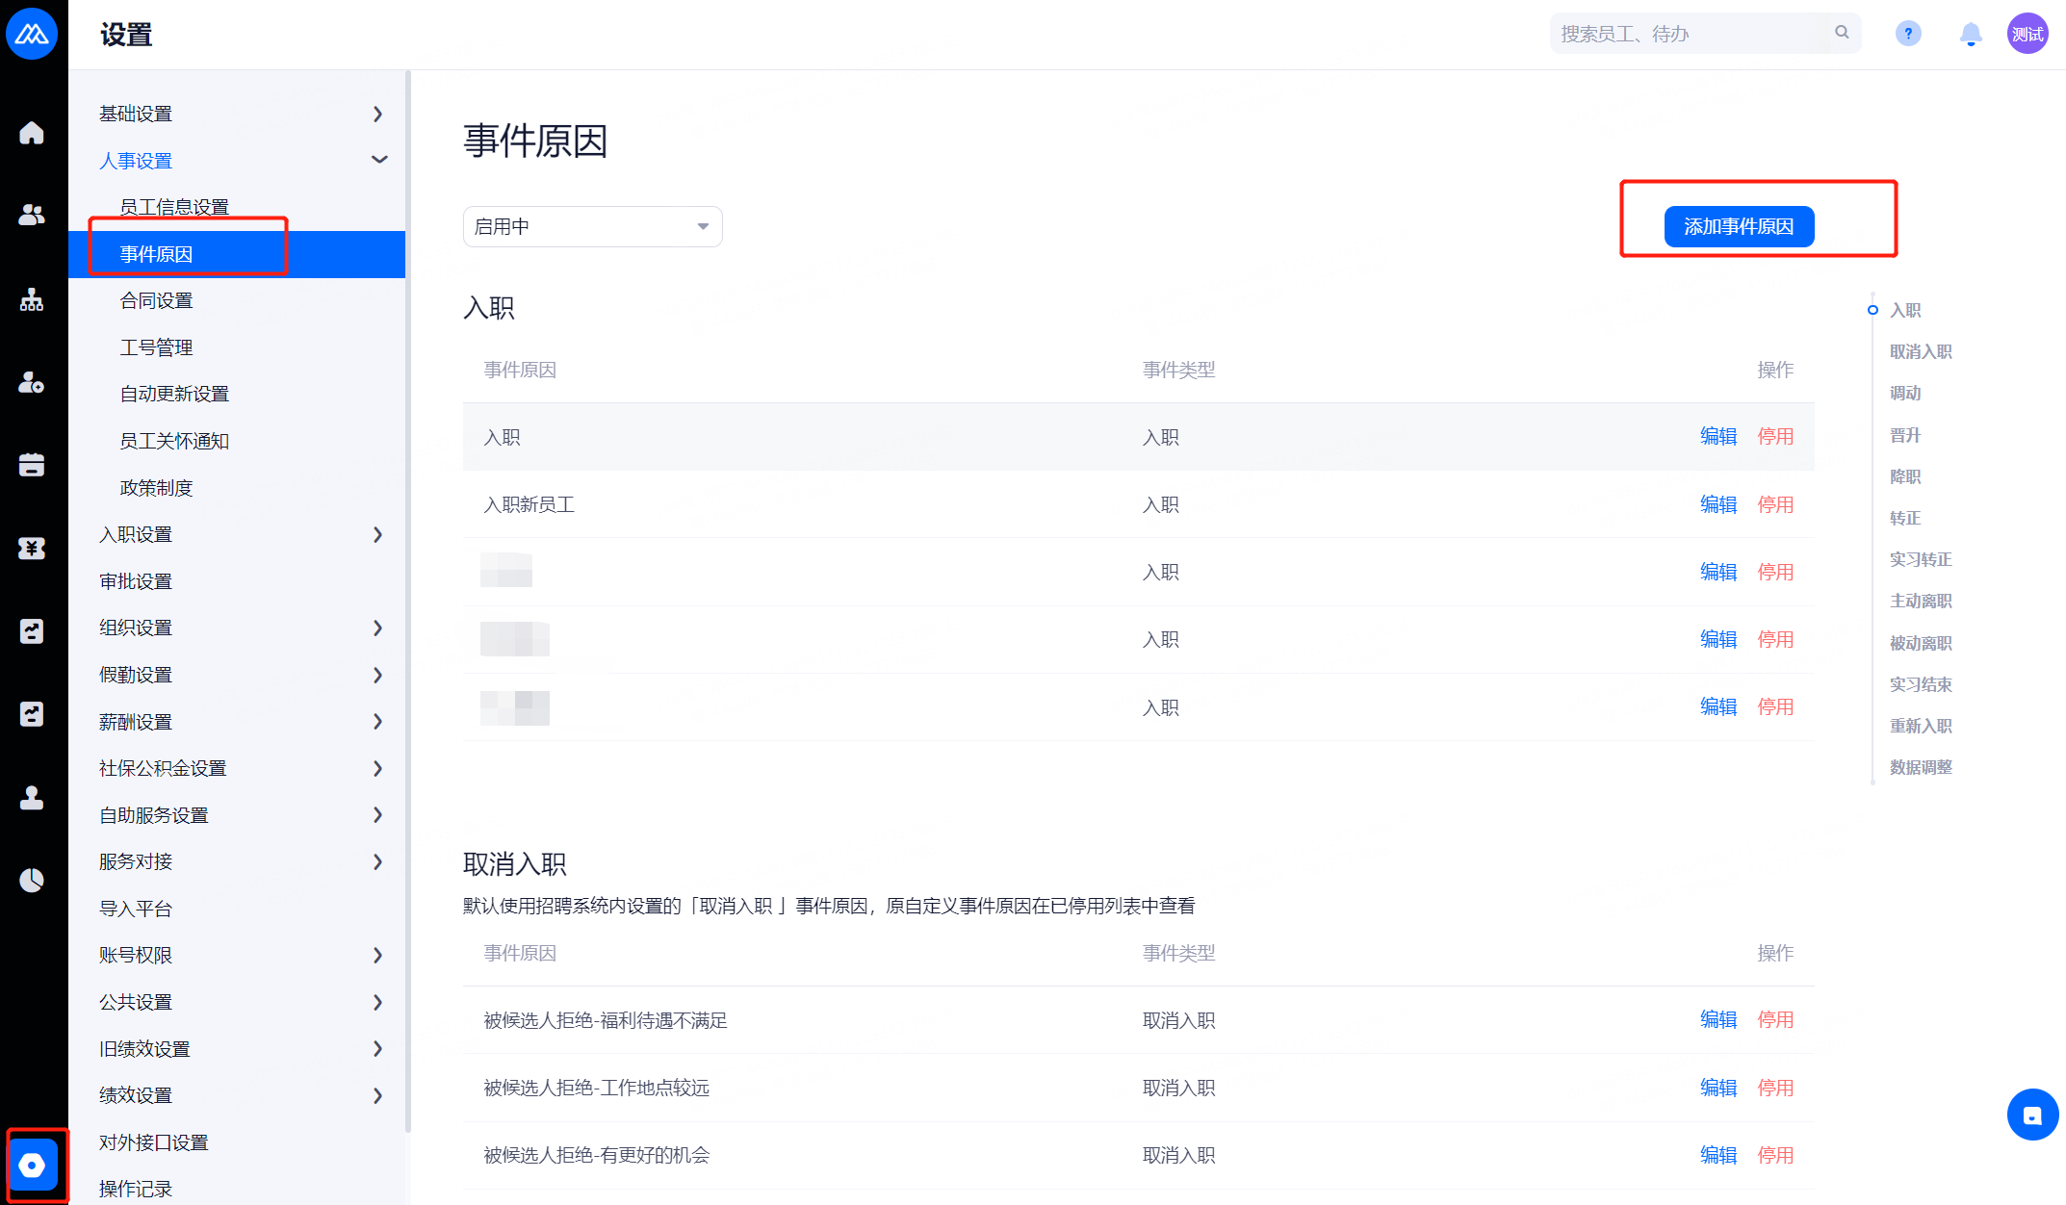Select 合同设置 menu item
Screen dimensions: 2066x1205
237,300
